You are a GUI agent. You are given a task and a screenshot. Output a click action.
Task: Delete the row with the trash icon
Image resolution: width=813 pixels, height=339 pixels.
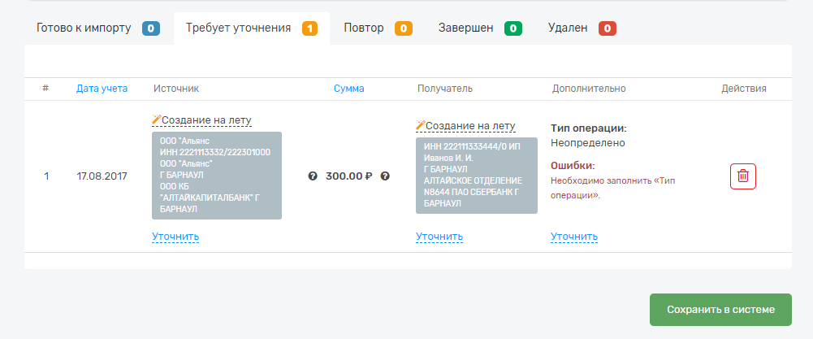(742, 176)
